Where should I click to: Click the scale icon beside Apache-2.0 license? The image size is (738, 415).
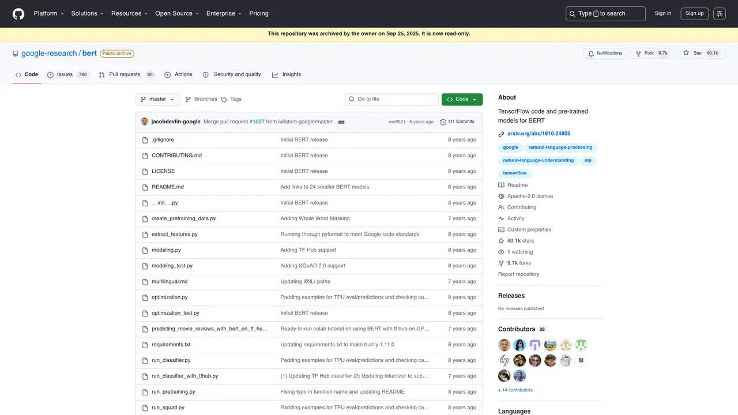coord(502,197)
